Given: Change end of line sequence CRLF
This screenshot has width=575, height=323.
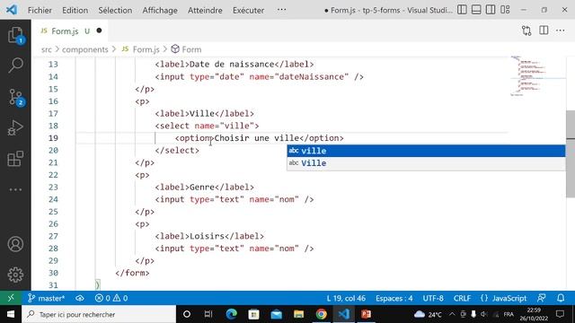Looking at the screenshot, I should point(462,298).
